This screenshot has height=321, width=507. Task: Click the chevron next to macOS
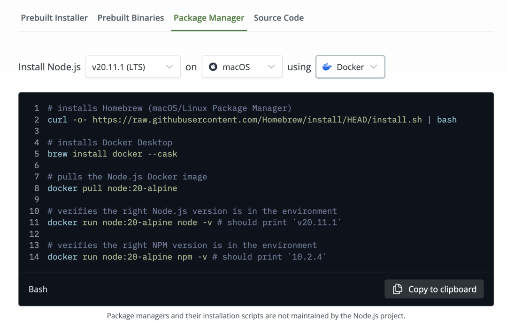tap(271, 67)
